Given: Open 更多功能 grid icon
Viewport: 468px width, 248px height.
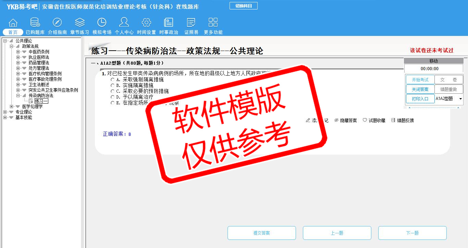Looking at the screenshot, I should click(213, 23).
